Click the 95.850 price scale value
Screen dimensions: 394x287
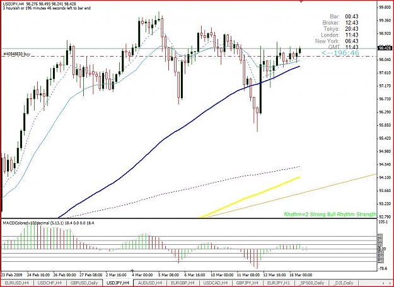coord(385,125)
